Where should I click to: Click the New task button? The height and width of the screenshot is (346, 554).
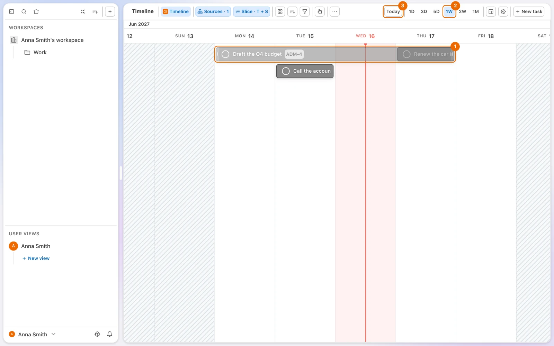(x=529, y=11)
